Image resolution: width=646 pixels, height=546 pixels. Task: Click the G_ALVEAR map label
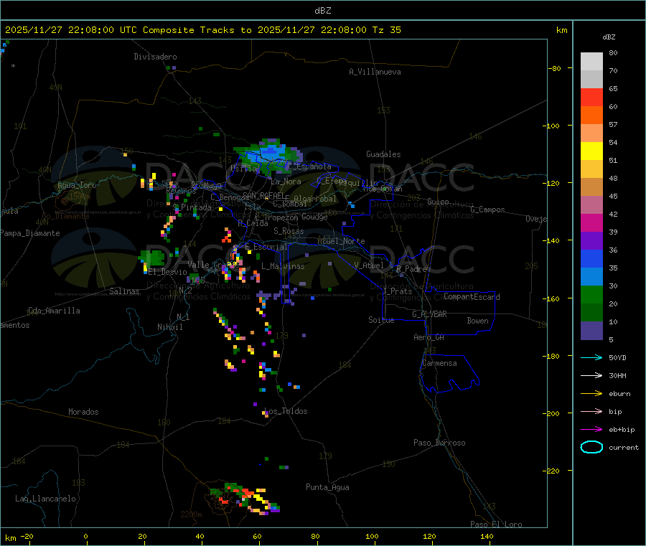click(429, 314)
